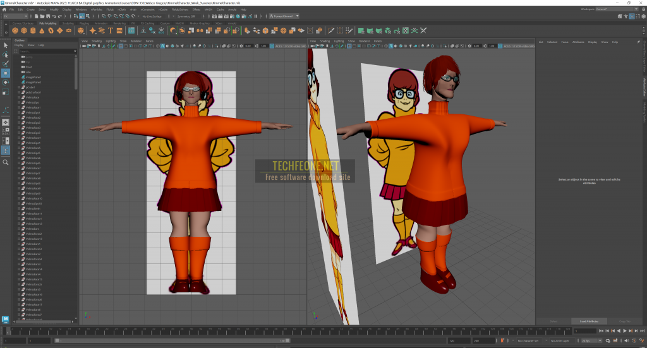Click the Go to start of range button
Image resolution: width=647 pixels, height=348 pixels.
[x=601, y=331]
